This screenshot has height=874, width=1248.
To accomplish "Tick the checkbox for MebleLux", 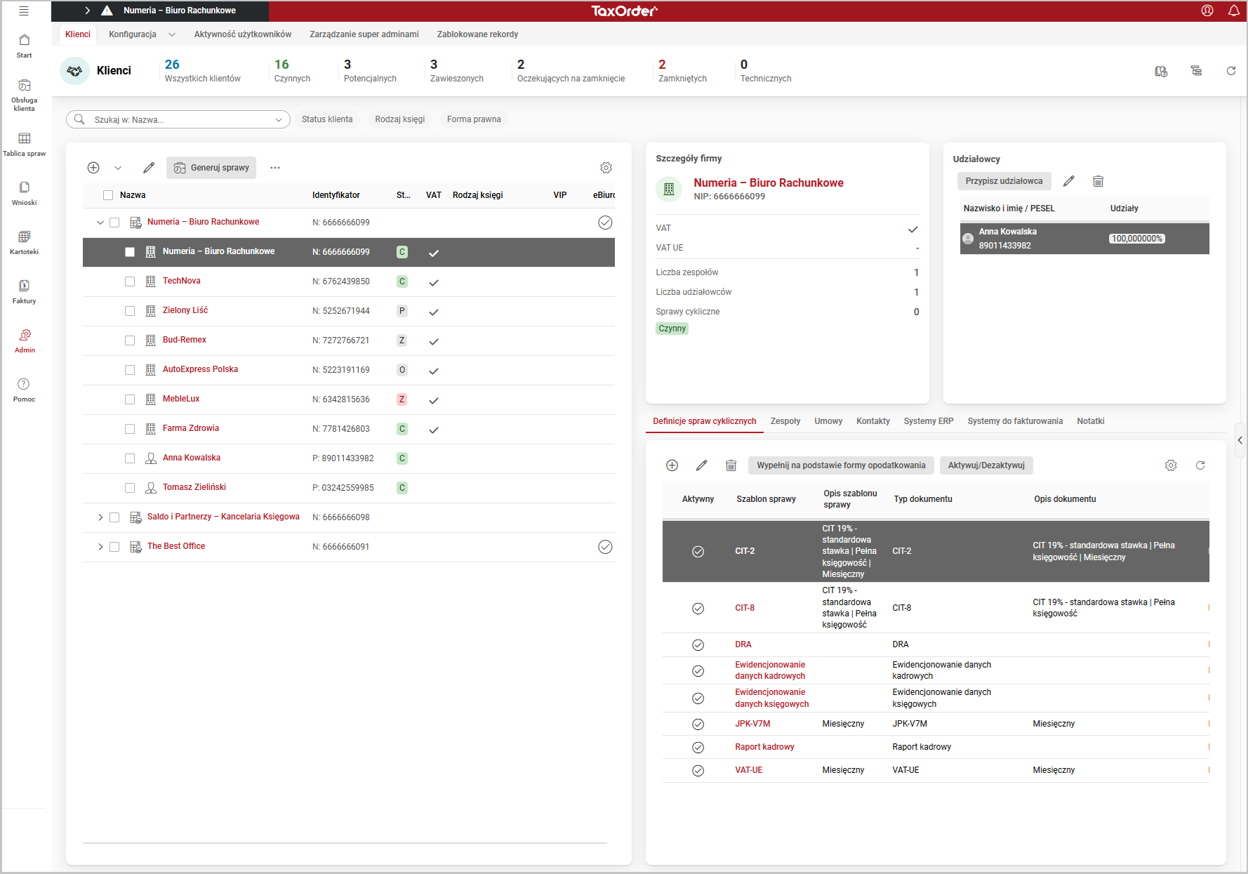I will (x=130, y=399).
